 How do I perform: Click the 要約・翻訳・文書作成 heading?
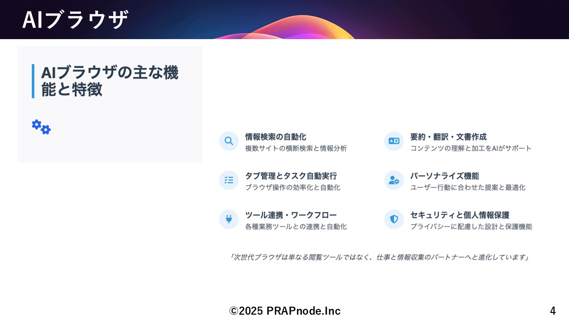coord(448,137)
